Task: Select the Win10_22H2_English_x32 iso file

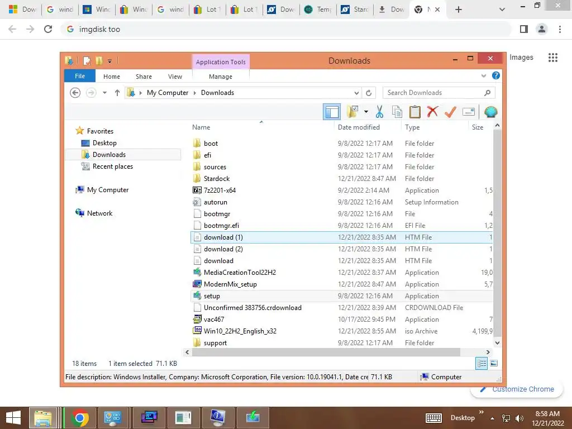Action: 240,331
